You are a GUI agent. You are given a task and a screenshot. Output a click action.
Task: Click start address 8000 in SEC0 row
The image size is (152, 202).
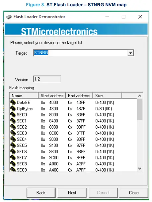53,115
